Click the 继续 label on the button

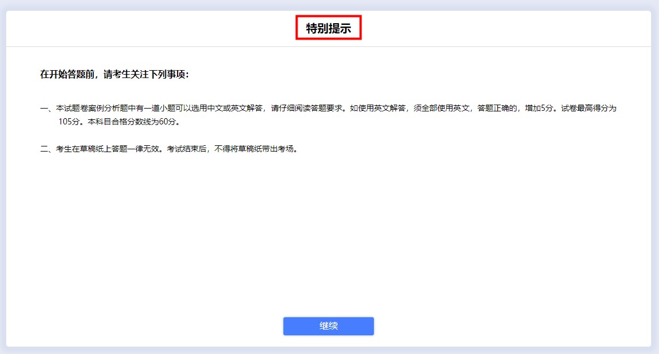tap(328, 326)
